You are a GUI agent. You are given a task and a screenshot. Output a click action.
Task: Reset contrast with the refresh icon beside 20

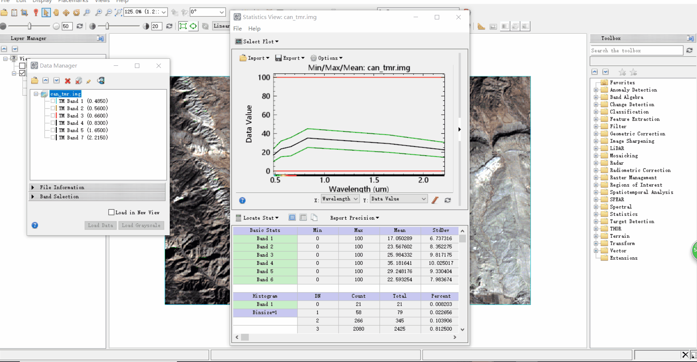[169, 26]
